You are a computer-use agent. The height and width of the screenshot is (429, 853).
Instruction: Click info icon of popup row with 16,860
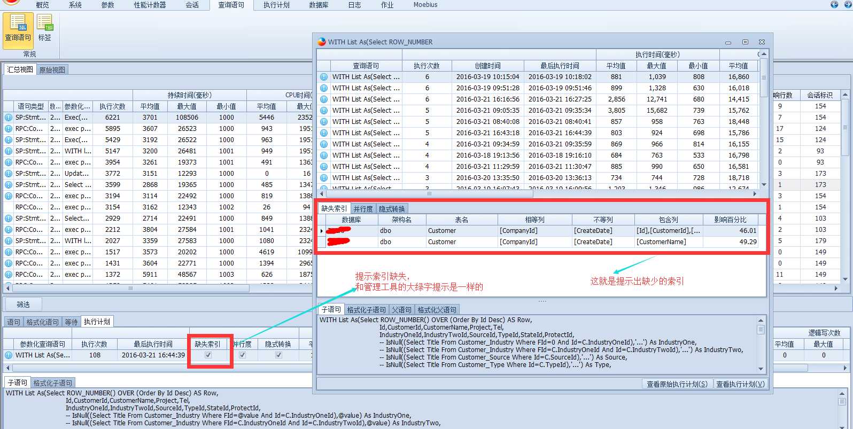tap(324, 77)
